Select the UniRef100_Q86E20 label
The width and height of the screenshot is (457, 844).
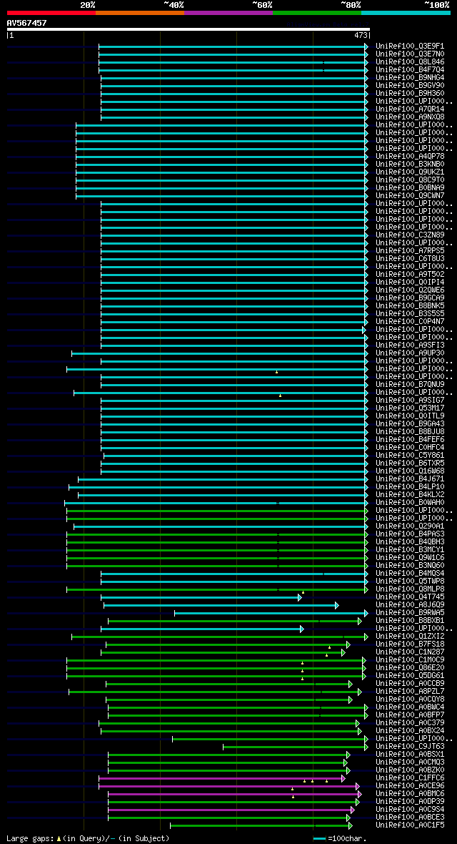(x=410, y=669)
